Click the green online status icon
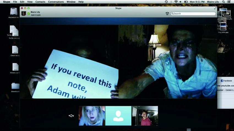Image resolution: width=234 pixels, height=131 pixels. (x=29, y=13)
